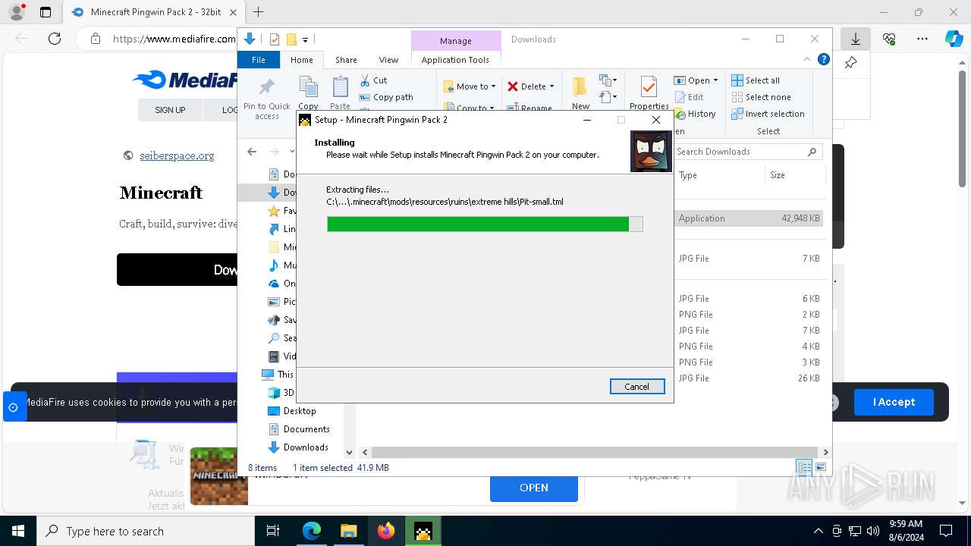Image resolution: width=971 pixels, height=546 pixels.
Task: Click Copy path in the ribbon
Action: (386, 97)
